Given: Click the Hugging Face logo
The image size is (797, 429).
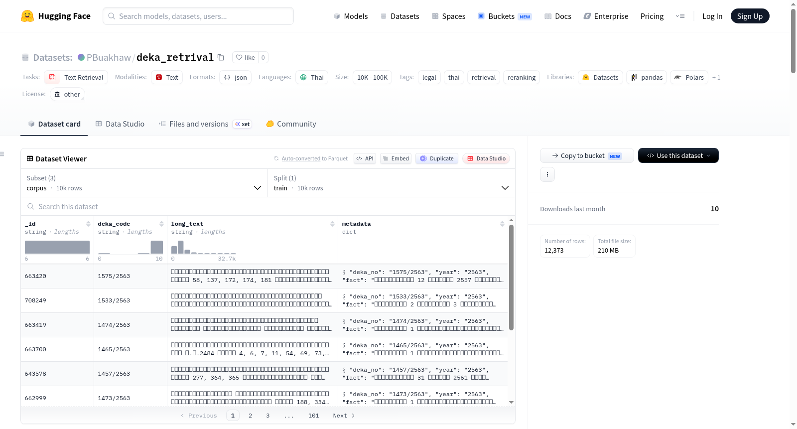Looking at the screenshot, I should pyautogui.click(x=55, y=16).
